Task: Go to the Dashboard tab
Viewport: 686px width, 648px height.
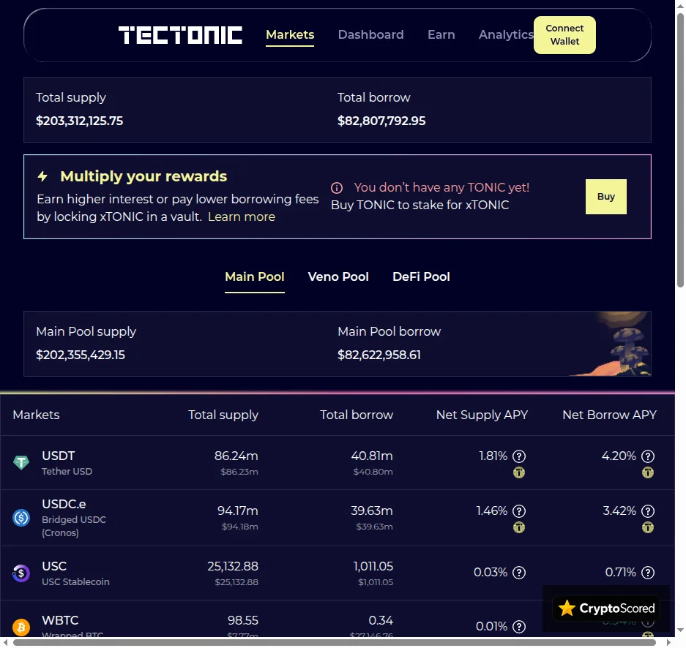Action: [370, 34]
